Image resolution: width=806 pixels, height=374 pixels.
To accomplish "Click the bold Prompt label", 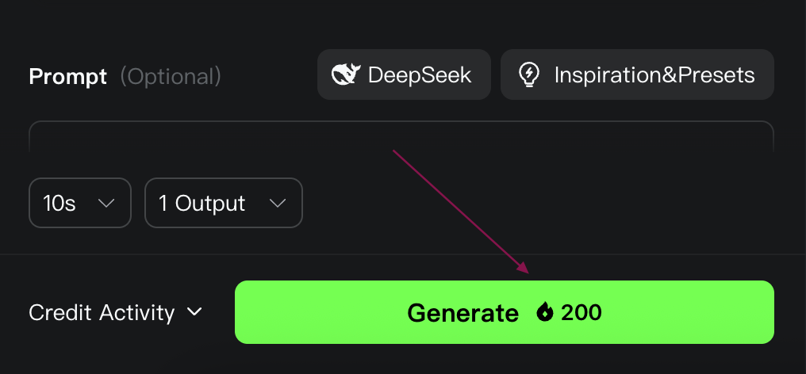I will click(x=68, y=77).
